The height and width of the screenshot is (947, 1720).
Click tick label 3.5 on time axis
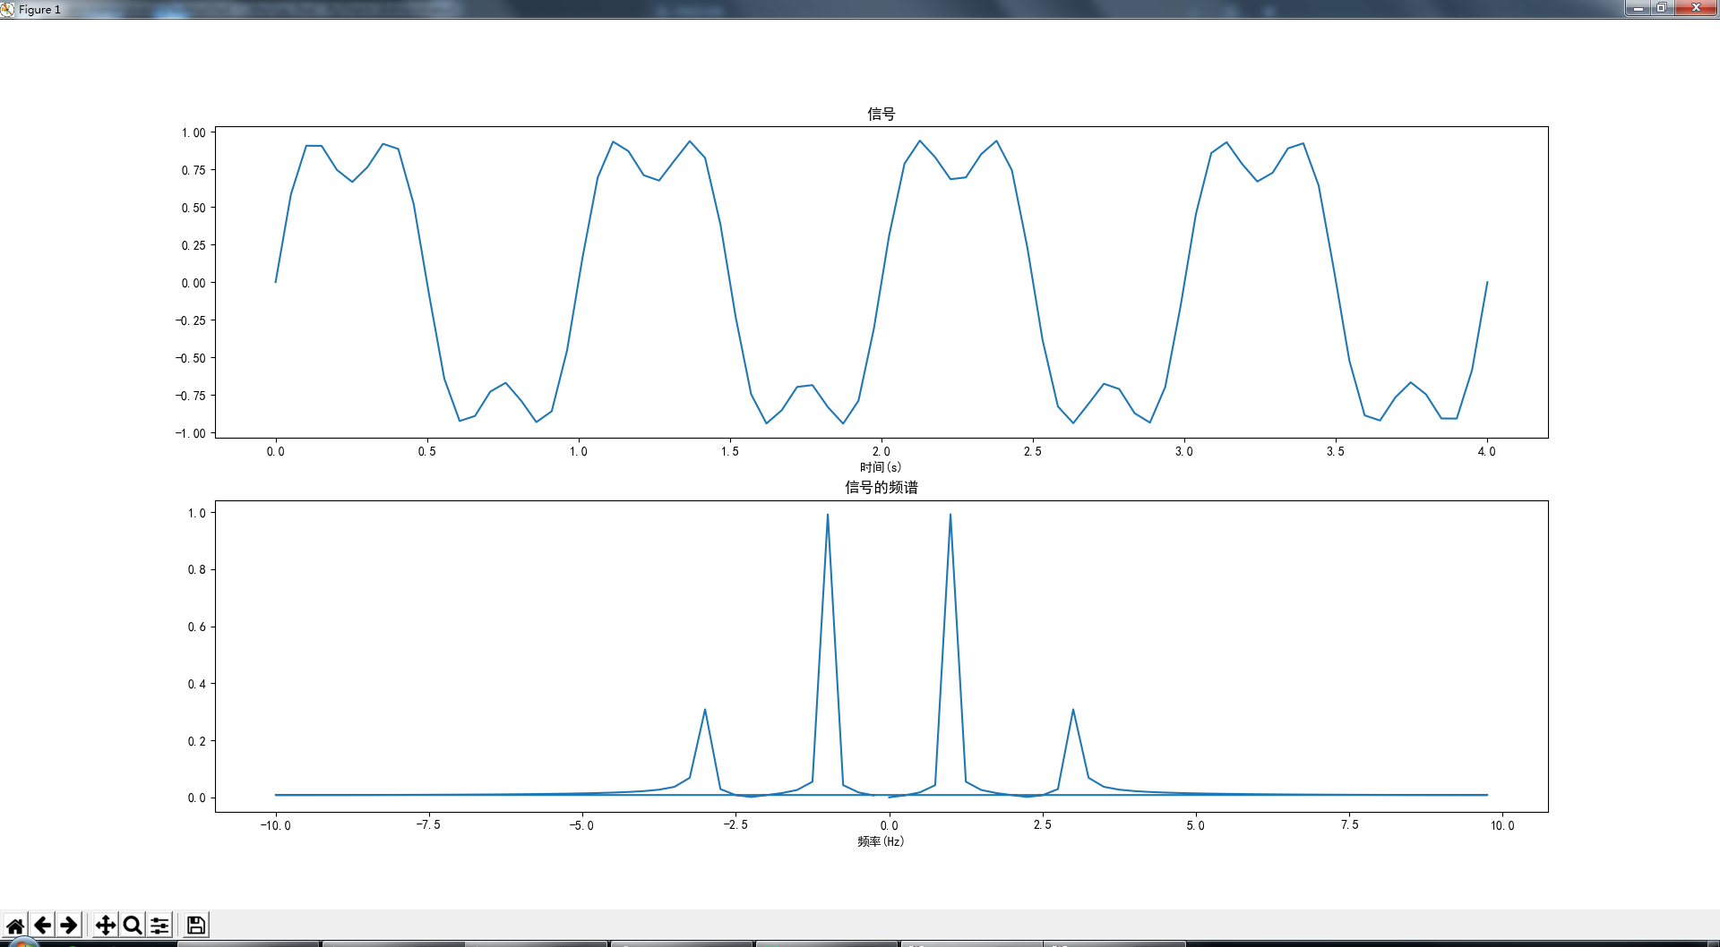click(1336, 451)
